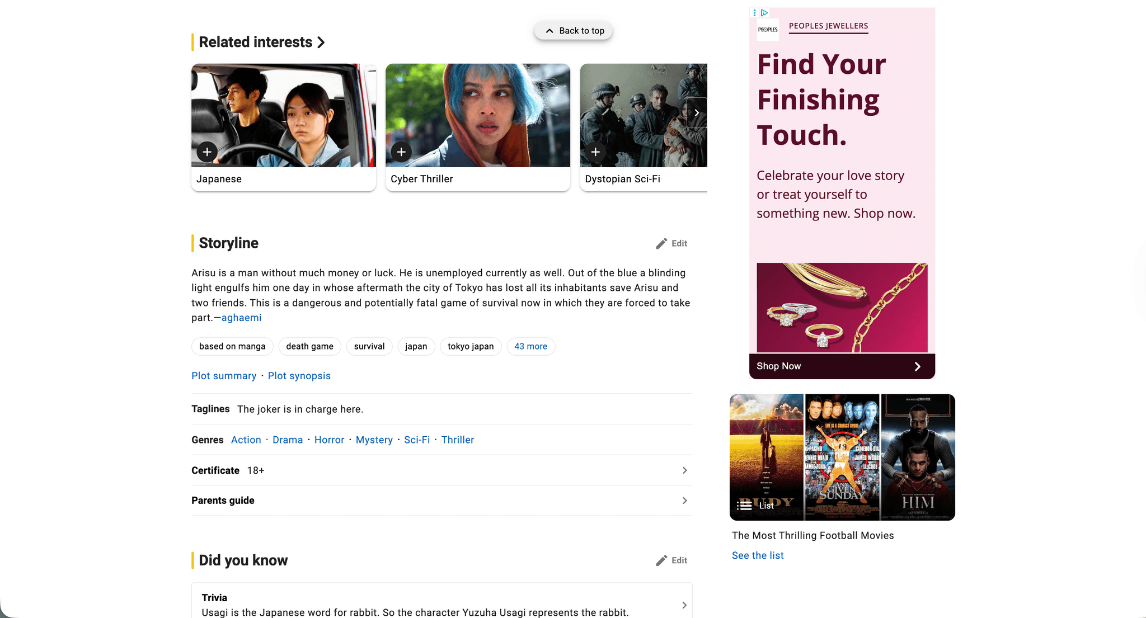The height and width of the screenshot is (618, 1146).
Task: Click the Did you know edit pencil
Action: click(x=662, y=560)
